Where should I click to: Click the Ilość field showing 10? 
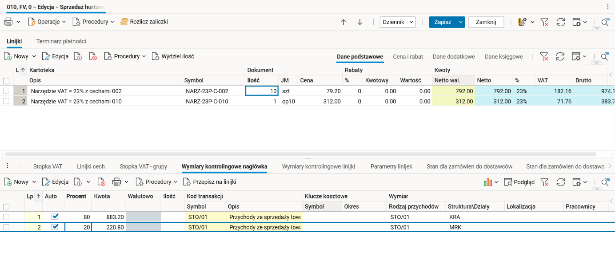262,91
